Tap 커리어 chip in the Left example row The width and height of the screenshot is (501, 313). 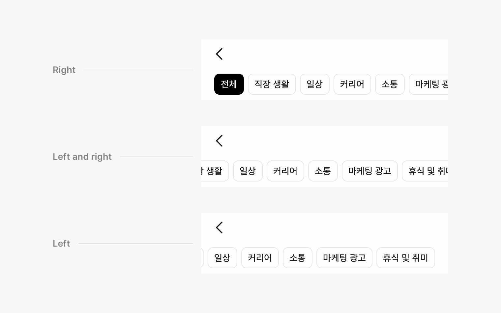(260, 258)
